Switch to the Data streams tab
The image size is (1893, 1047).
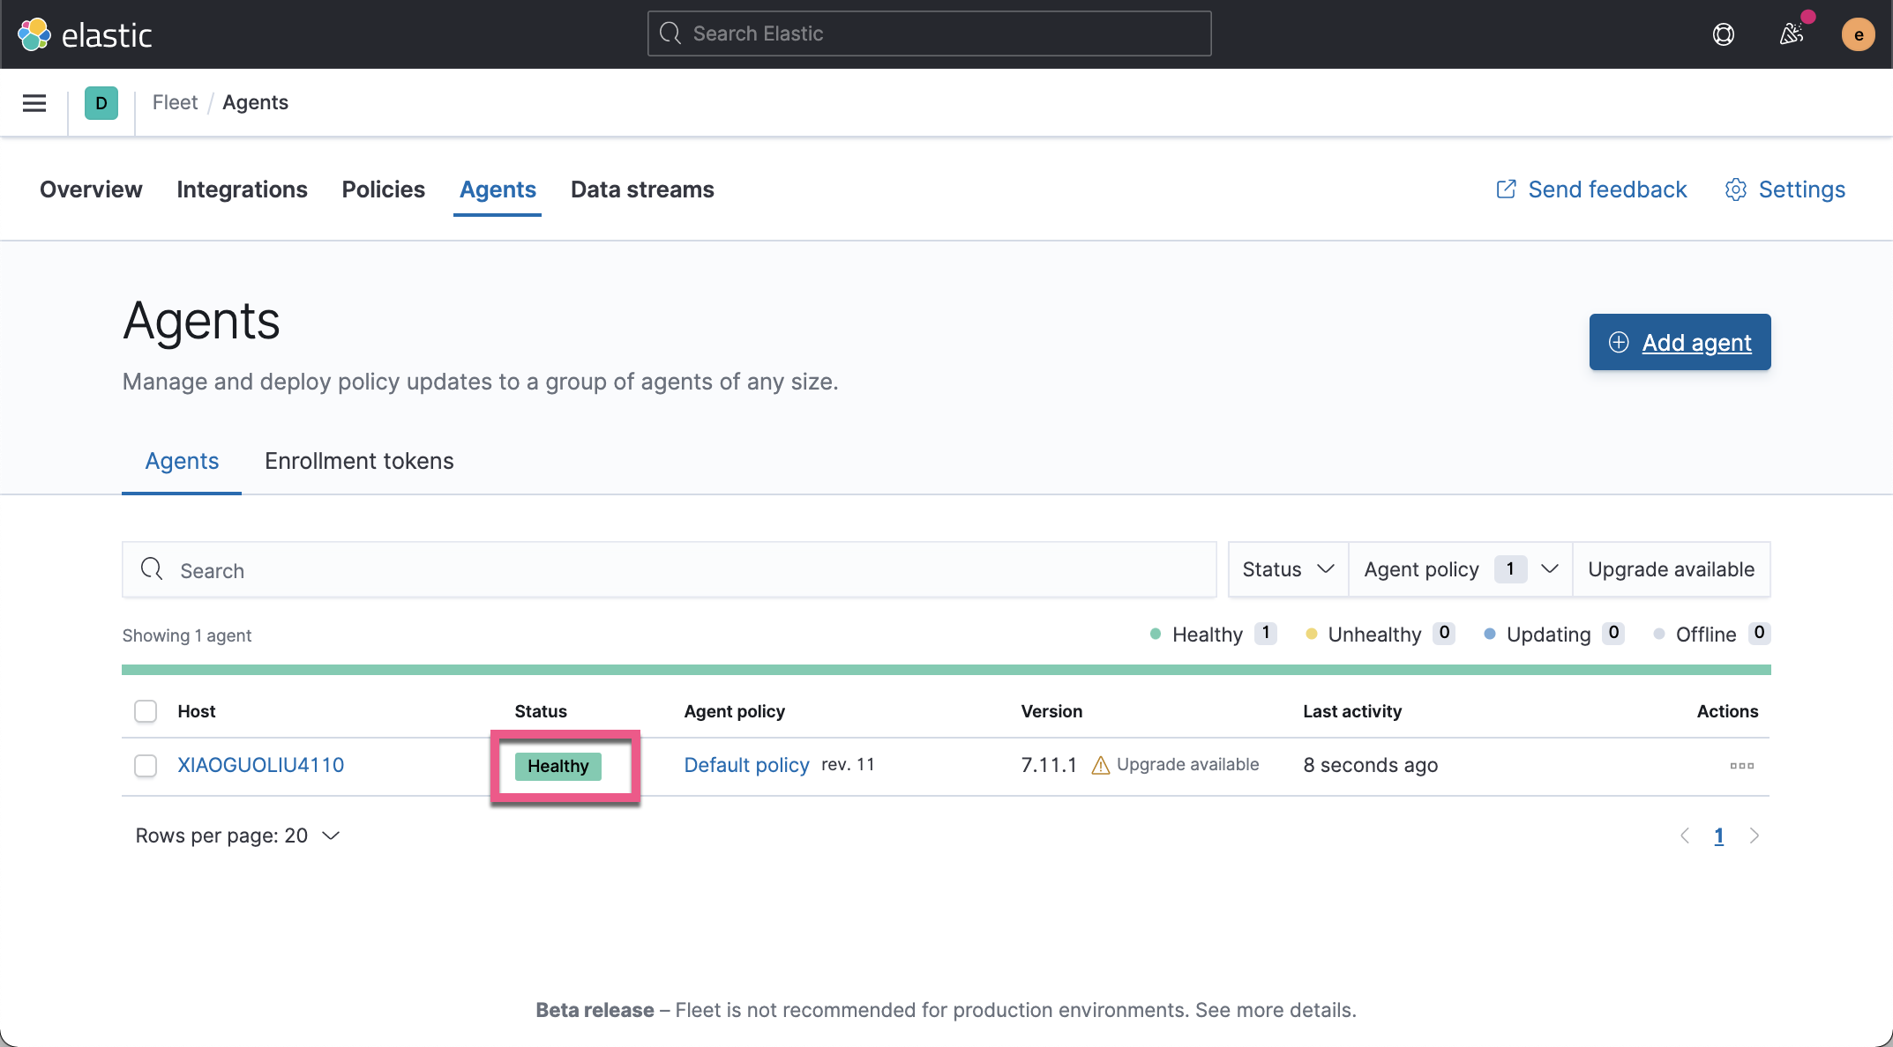pyautogui.click(x=641, y=189)
